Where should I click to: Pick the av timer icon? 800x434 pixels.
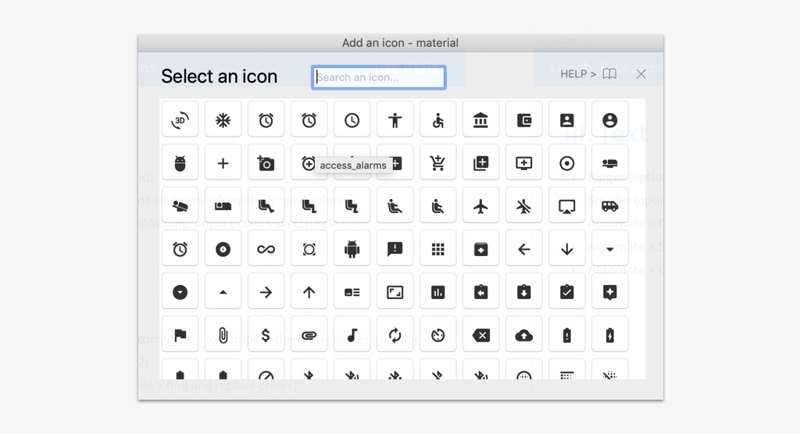pos(437,335)
